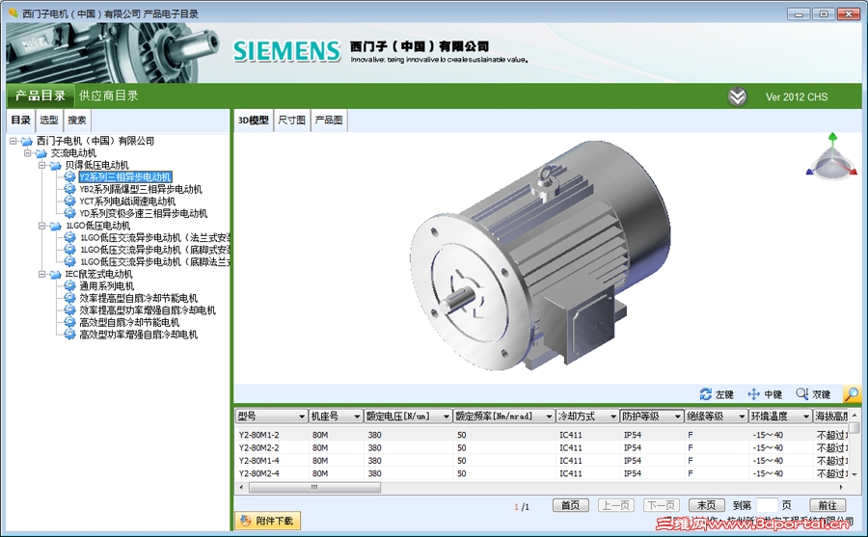Click the folder icon of IEC鼠笼式电动机
Viewport: 868px width, 537px height.
point(55,274)
